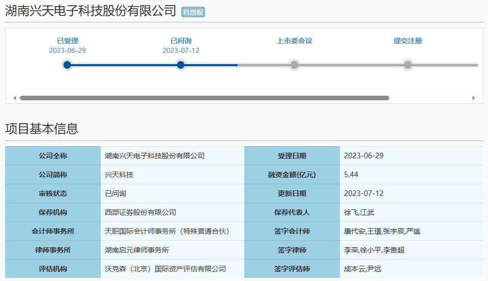
Task: Click the 审核状态 header cell
Action: tap(53, 193)
